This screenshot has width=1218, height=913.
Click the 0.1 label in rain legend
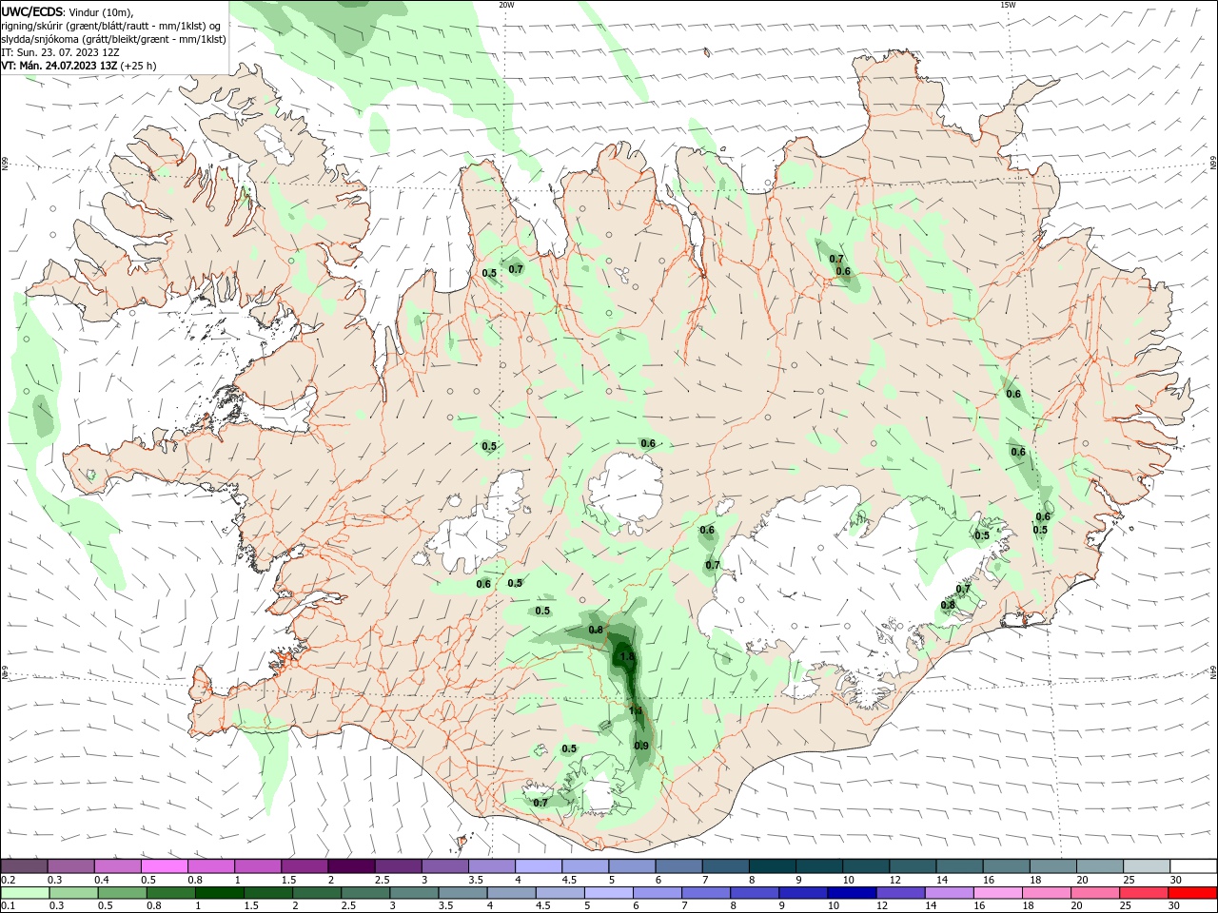point(8,906)
